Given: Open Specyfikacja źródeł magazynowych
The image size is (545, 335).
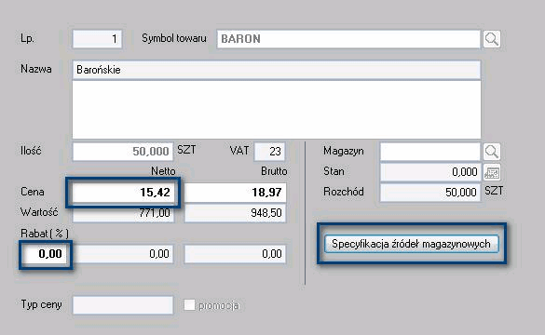Looking at the screenshot, I should [412, 244].
